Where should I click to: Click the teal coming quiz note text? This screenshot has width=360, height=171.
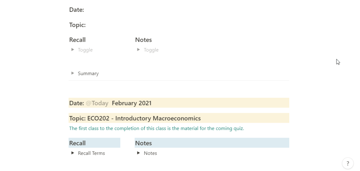click(157, 128)
